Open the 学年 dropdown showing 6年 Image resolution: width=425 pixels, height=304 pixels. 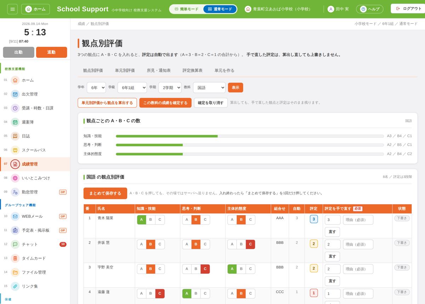tap(96, 87)
